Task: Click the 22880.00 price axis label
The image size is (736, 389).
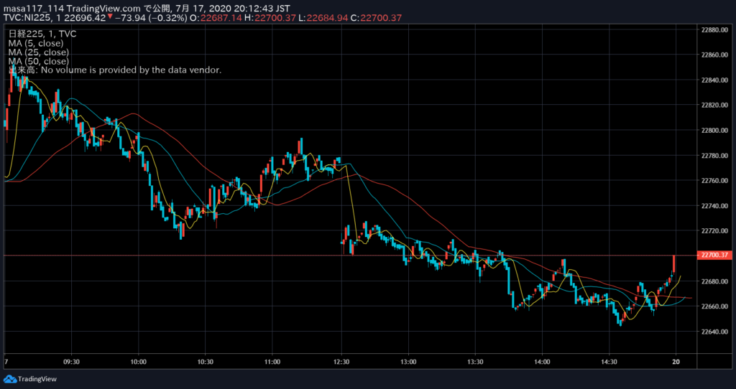Action: 714,29
